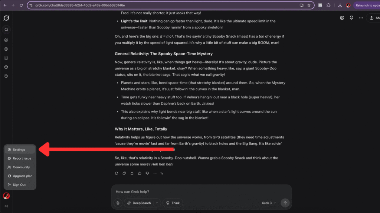
Task: Expand sidebar using bottom arrow toggle
Action: point(6,206)
